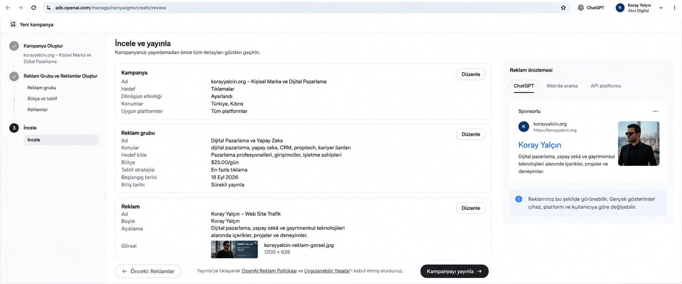The image size is (682, 284).
Task: Click the browser forward arrow
Action: click(20, 8)
